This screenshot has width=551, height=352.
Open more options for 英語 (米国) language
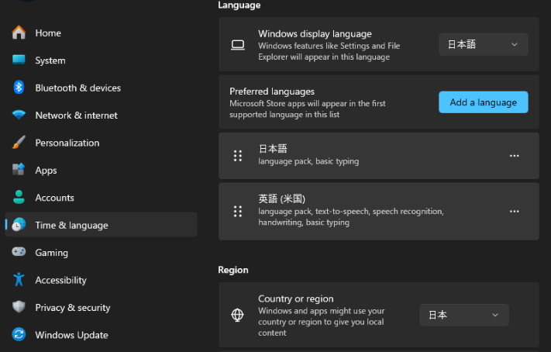click(514, 211)
